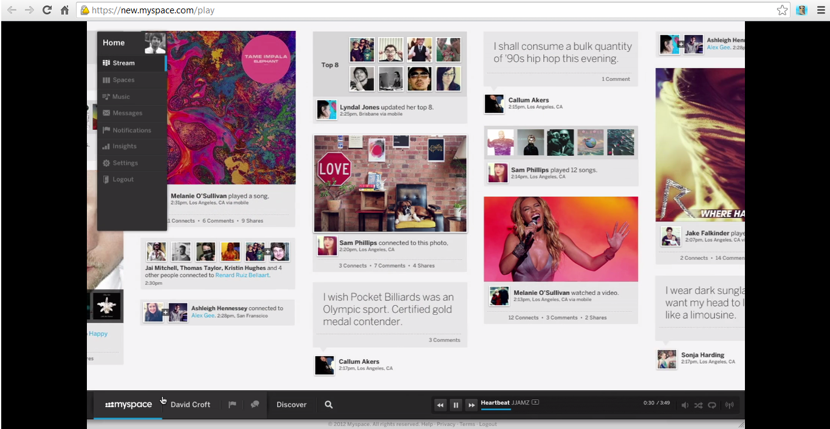
Task: Open the Chrome menu button
Action: coord(820,10)
